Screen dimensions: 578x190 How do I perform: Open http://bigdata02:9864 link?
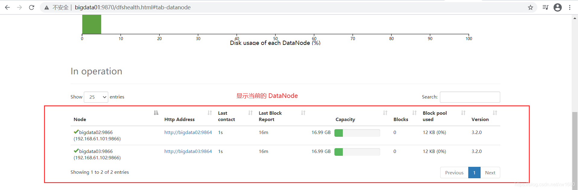tap(188, 132)
